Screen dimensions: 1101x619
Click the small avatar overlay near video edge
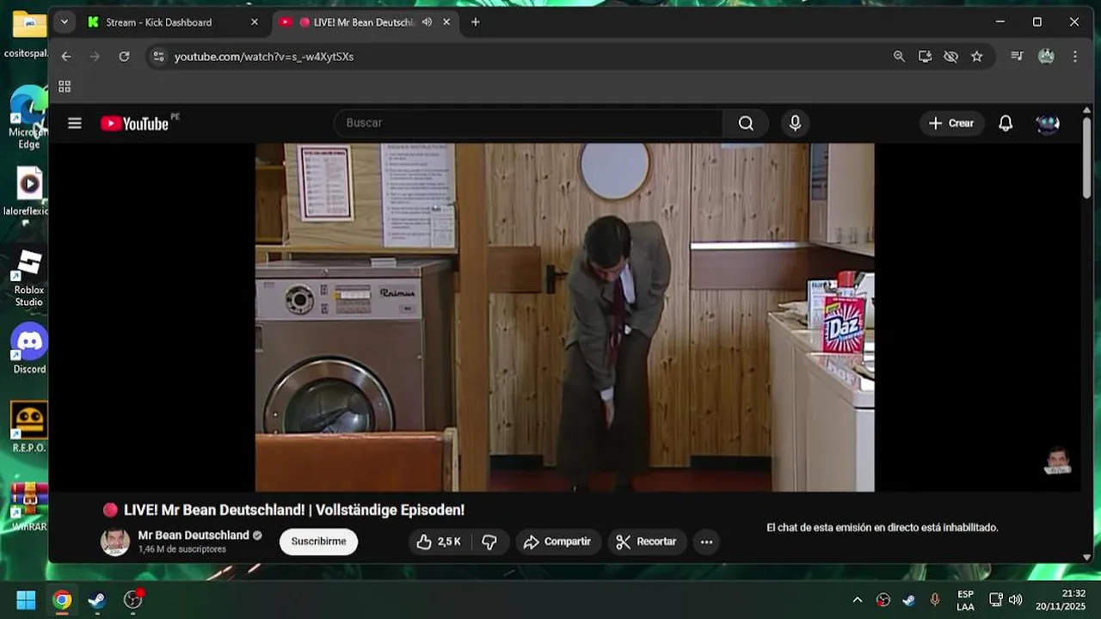[x=1058, y=461]
